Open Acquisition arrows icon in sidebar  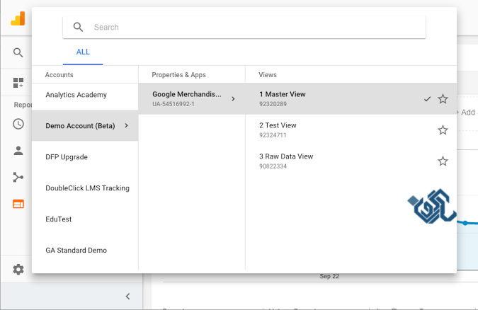click(18, 178)
